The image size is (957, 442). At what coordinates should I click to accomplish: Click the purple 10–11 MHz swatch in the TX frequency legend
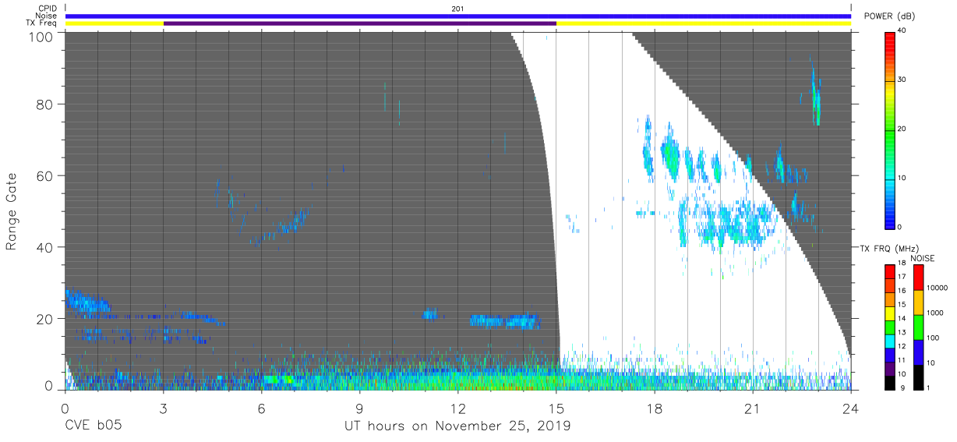(x=889, y=368)
